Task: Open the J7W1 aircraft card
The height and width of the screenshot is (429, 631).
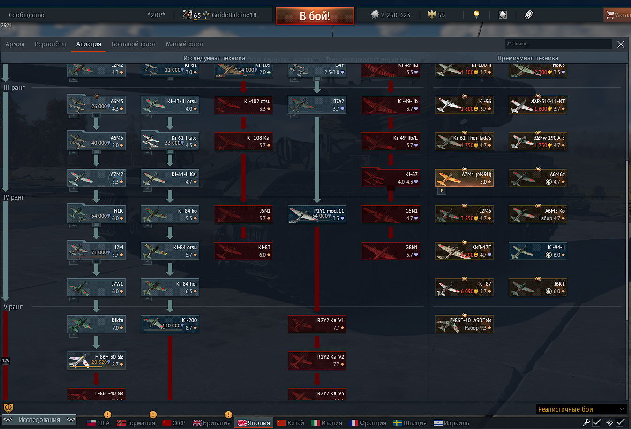Action: [96, 287]
